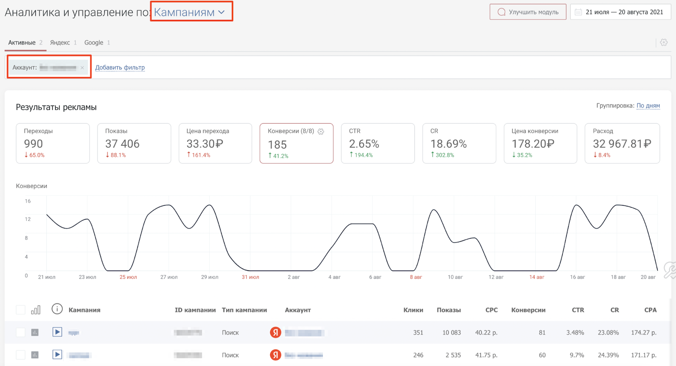Viewport: 676px width, 366px height.
Task: Click the 8 авг date label on chart
Action: click(416, 277)
